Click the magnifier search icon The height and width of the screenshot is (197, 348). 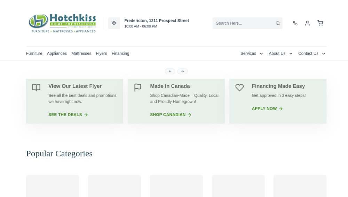tap(278, 23)
